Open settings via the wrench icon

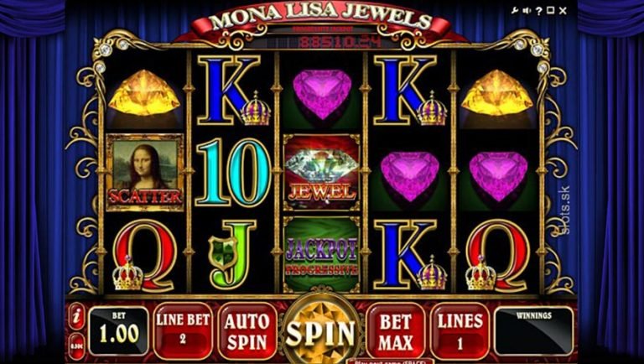(x=515, y=11)
